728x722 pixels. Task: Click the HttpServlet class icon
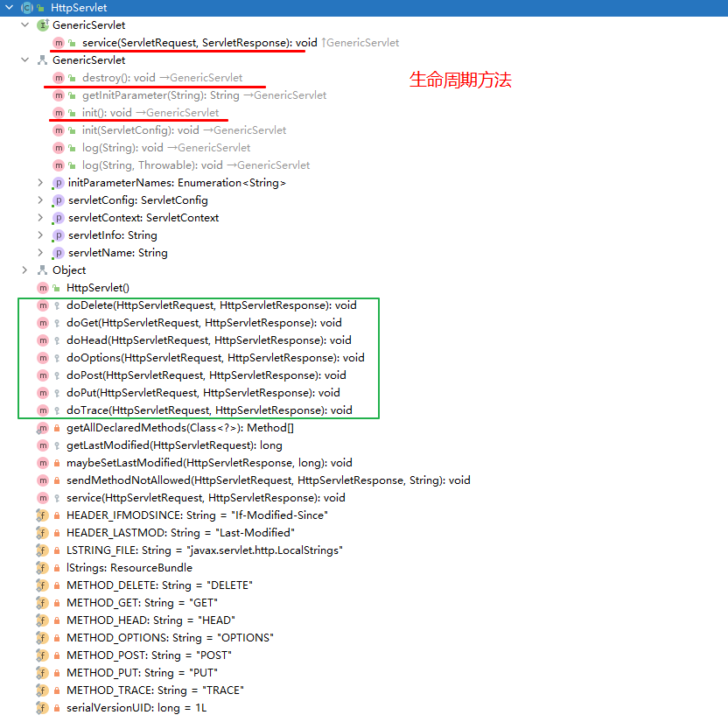pyautogui.click(x=27, y=7)
